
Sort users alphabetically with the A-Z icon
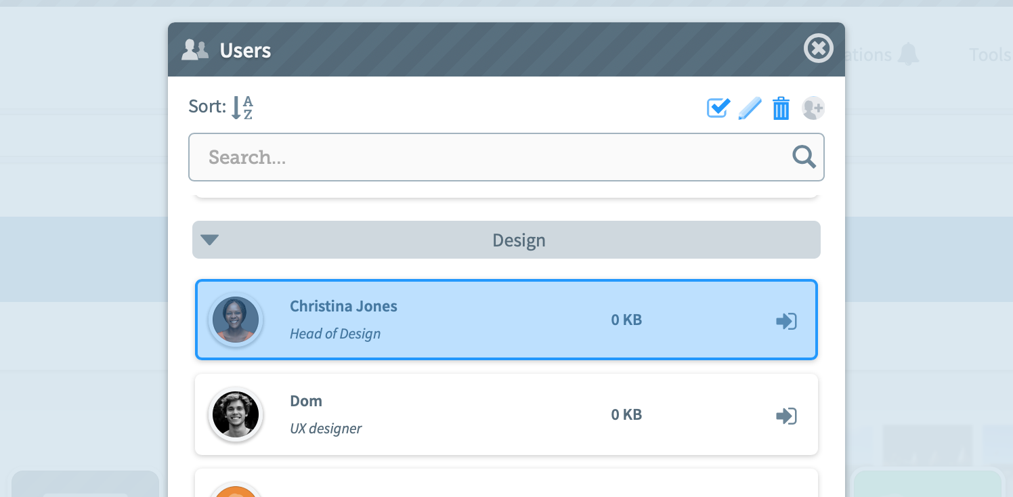coord(242,108)
